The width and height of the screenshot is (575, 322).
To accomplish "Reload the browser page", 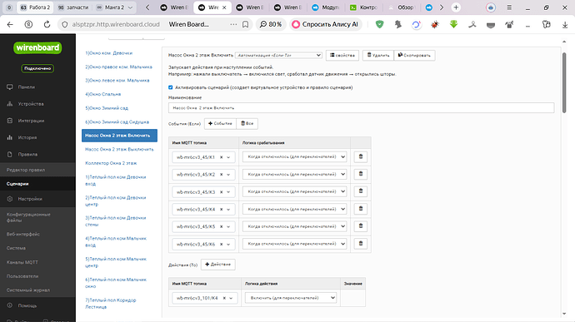I will tap(47, 24).
